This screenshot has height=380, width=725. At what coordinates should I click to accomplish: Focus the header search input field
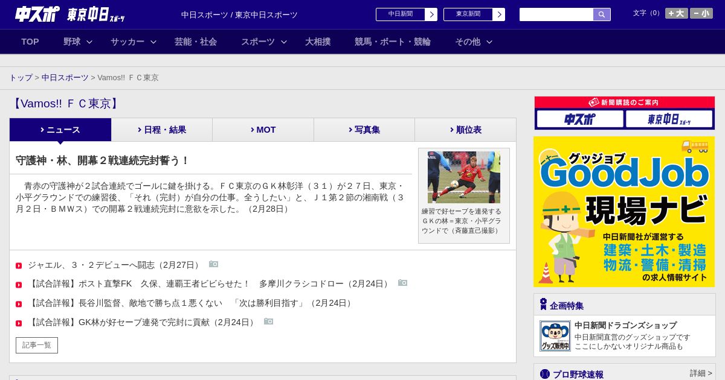[x=556, y=14]
